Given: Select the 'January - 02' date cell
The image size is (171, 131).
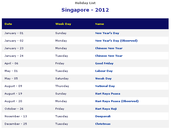Looking at the screenshot, I should point(14,41).
